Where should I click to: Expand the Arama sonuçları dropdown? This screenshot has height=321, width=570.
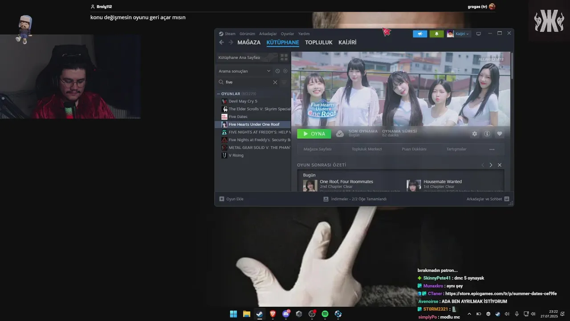pyautogui.click(x=244, y=71)
